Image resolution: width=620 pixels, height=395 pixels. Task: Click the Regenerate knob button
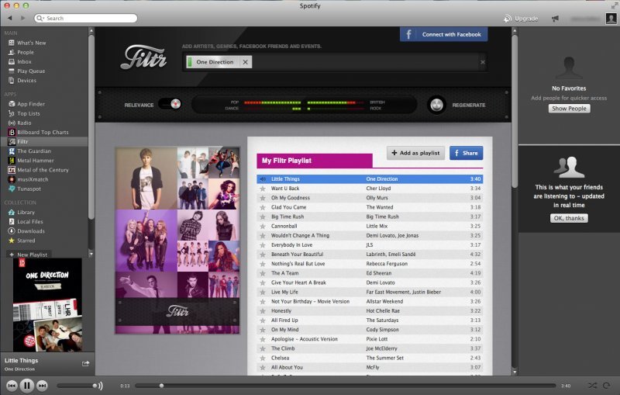(436, 105)
